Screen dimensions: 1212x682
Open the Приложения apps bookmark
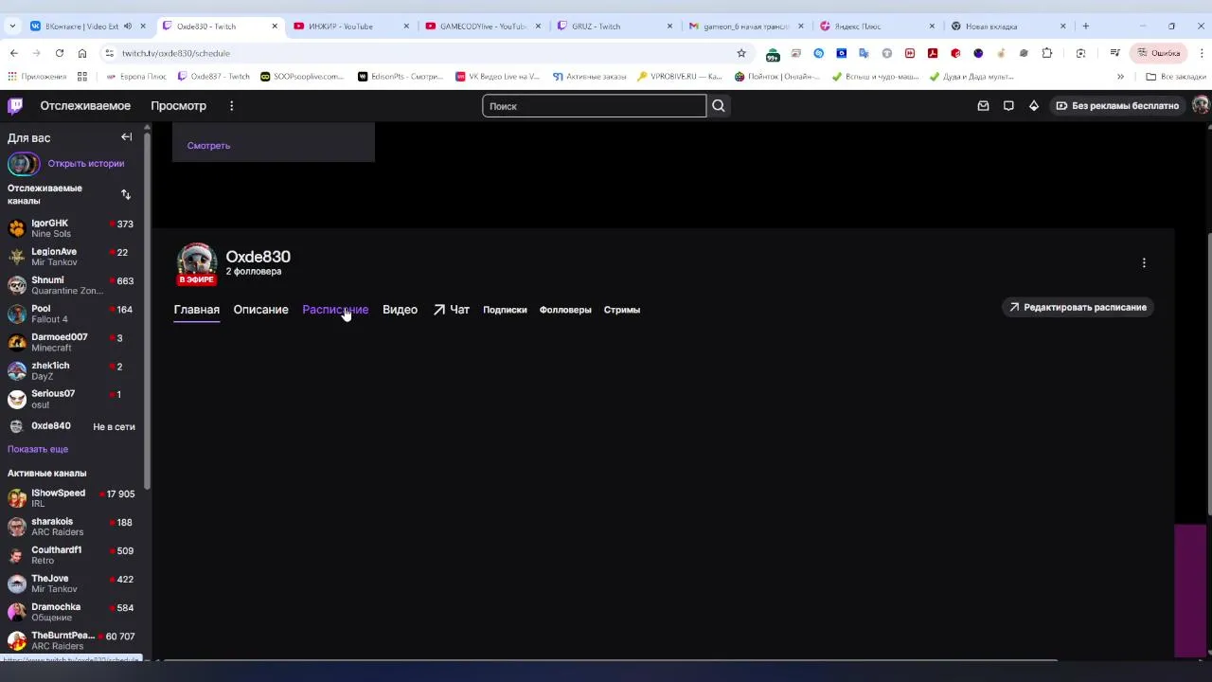pos(37,77)
